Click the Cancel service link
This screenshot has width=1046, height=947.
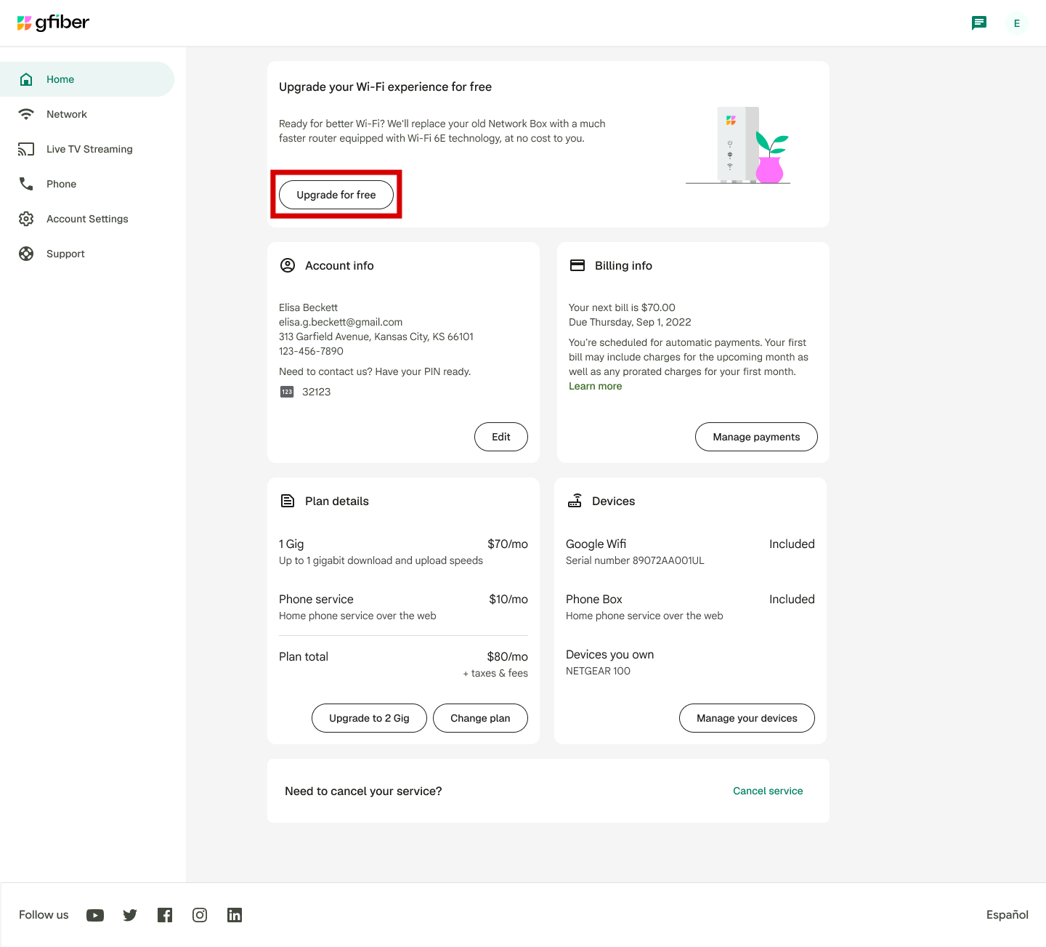click(x=768, y=791)
